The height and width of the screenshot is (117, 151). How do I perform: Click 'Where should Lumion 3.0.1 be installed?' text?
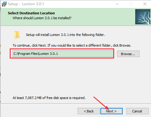[x=42, y=18]
